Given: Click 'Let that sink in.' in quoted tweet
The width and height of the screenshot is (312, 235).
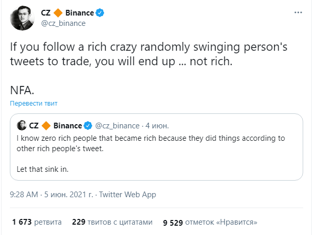Looking at the screenshot, I should 42,169.
